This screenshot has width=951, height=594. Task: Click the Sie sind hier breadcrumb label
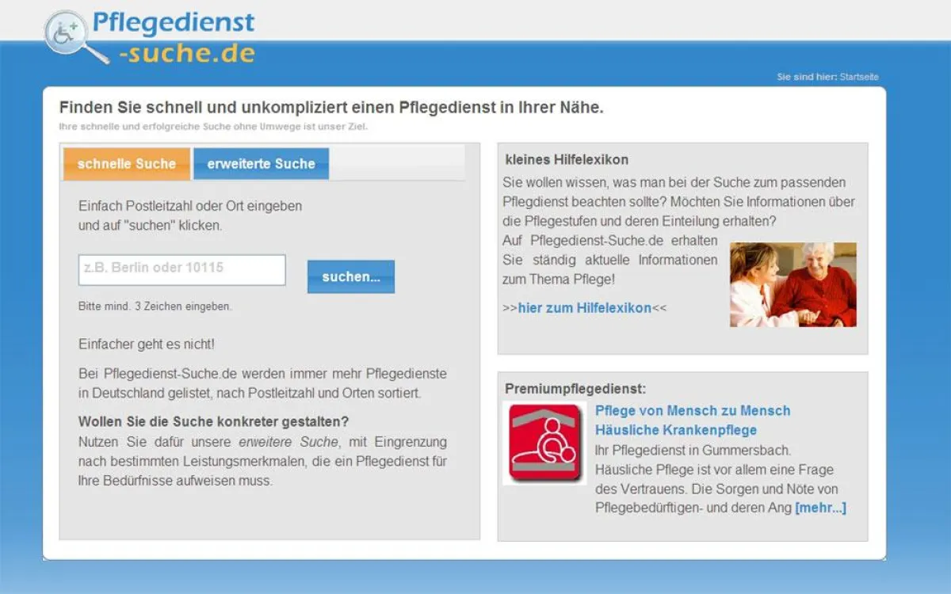[806, 76]
